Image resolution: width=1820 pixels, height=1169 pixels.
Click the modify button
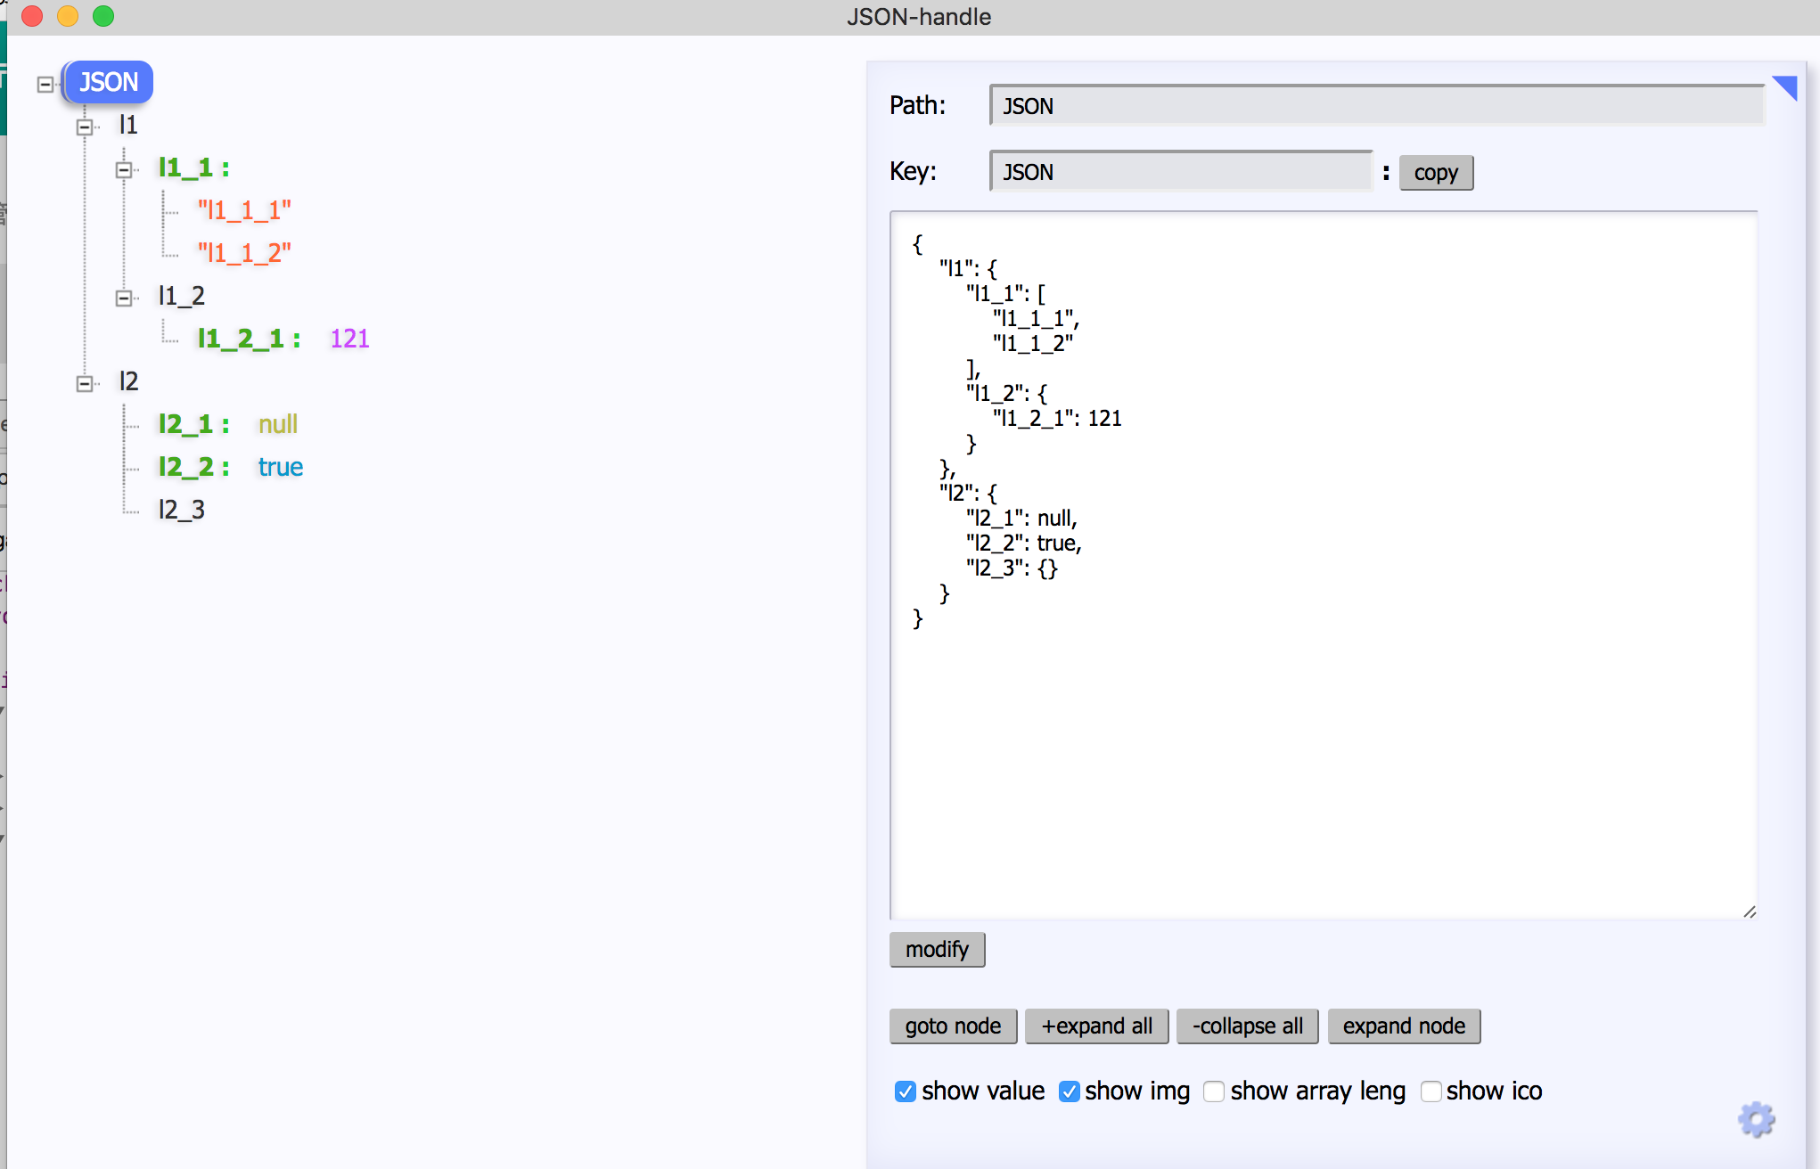[x=937, y=950]
